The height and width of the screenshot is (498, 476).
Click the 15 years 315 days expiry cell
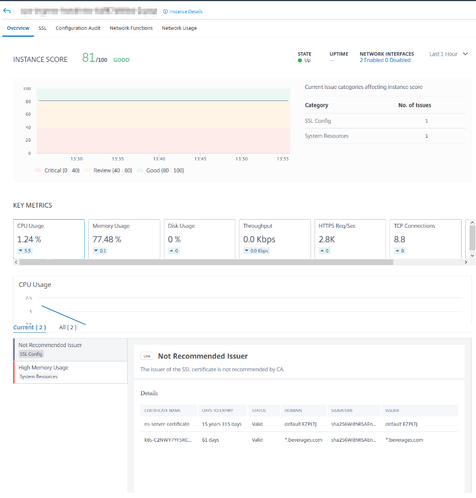(x=222, y=424)
